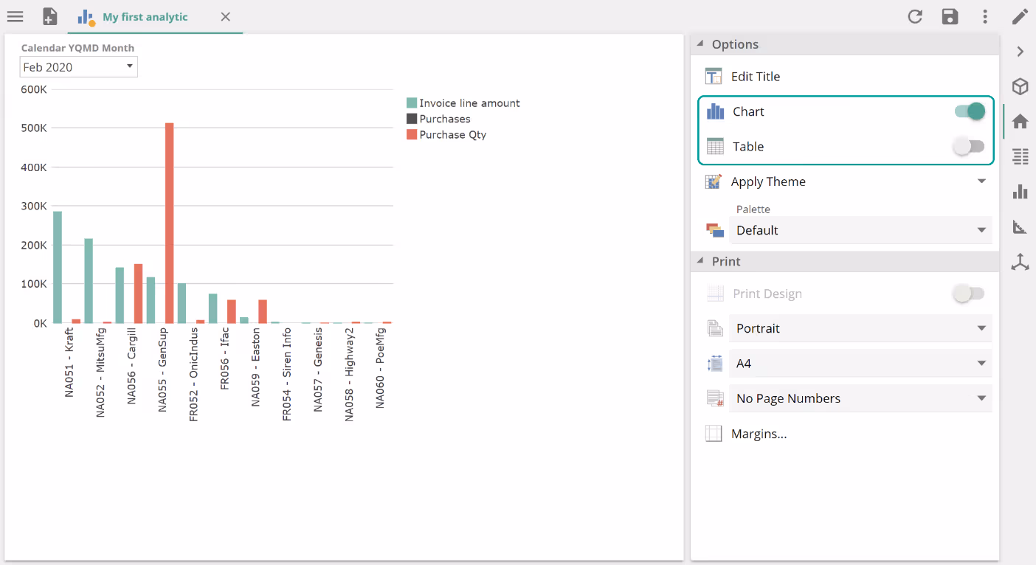This screenshot has width=1036, height=565.
Task: Close the My first analytic tab
Action: click(x=226, y=17)
